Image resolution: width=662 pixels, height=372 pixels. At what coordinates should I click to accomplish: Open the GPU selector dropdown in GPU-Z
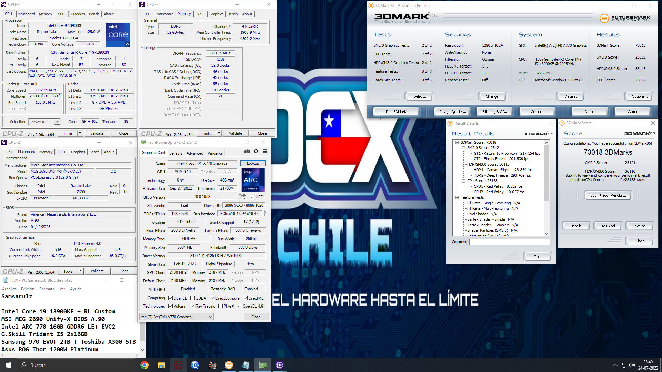coord(177,317)
